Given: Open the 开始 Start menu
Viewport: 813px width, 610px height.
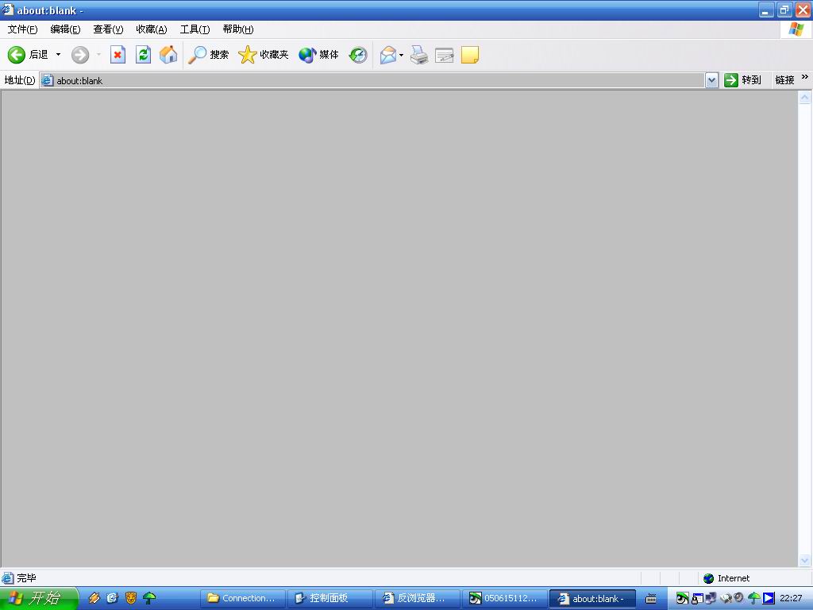Looking at the screenshot, I should (39, 598).
